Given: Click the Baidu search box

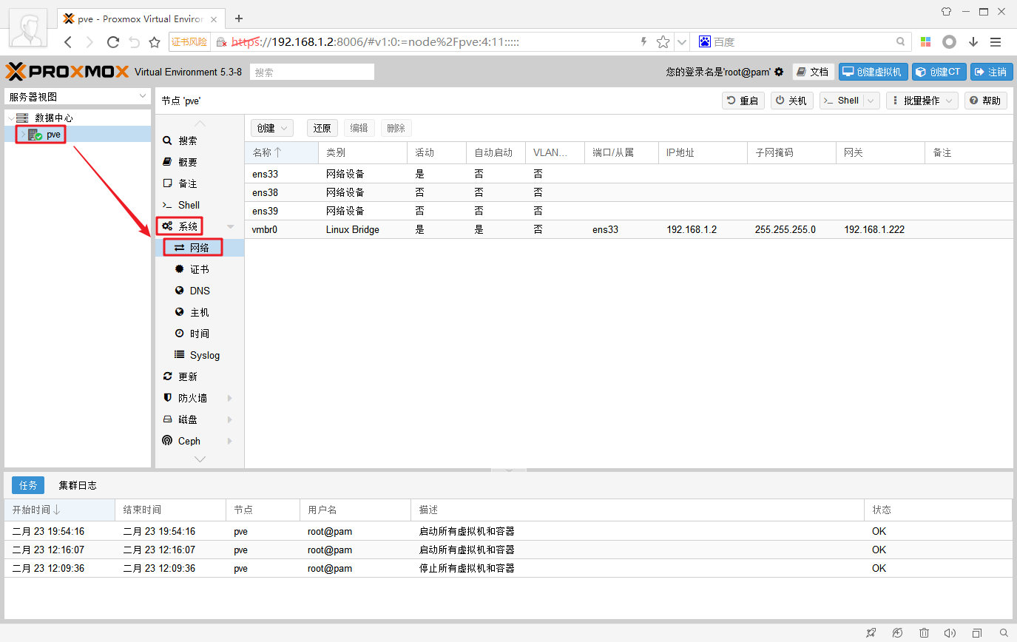Looking at the screenshot, I should 803,42.
